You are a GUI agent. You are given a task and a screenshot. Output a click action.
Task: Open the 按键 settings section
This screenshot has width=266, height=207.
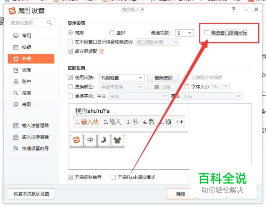[31, 47]
